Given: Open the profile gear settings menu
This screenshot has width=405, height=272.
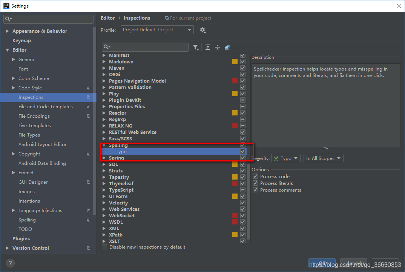Looking at the screenshot, I should [x=203, y=30].
